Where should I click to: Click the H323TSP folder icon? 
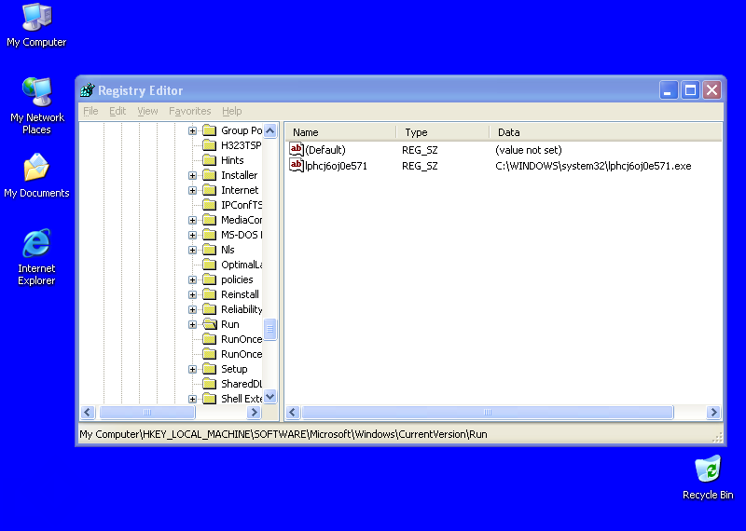pos(209,145)
